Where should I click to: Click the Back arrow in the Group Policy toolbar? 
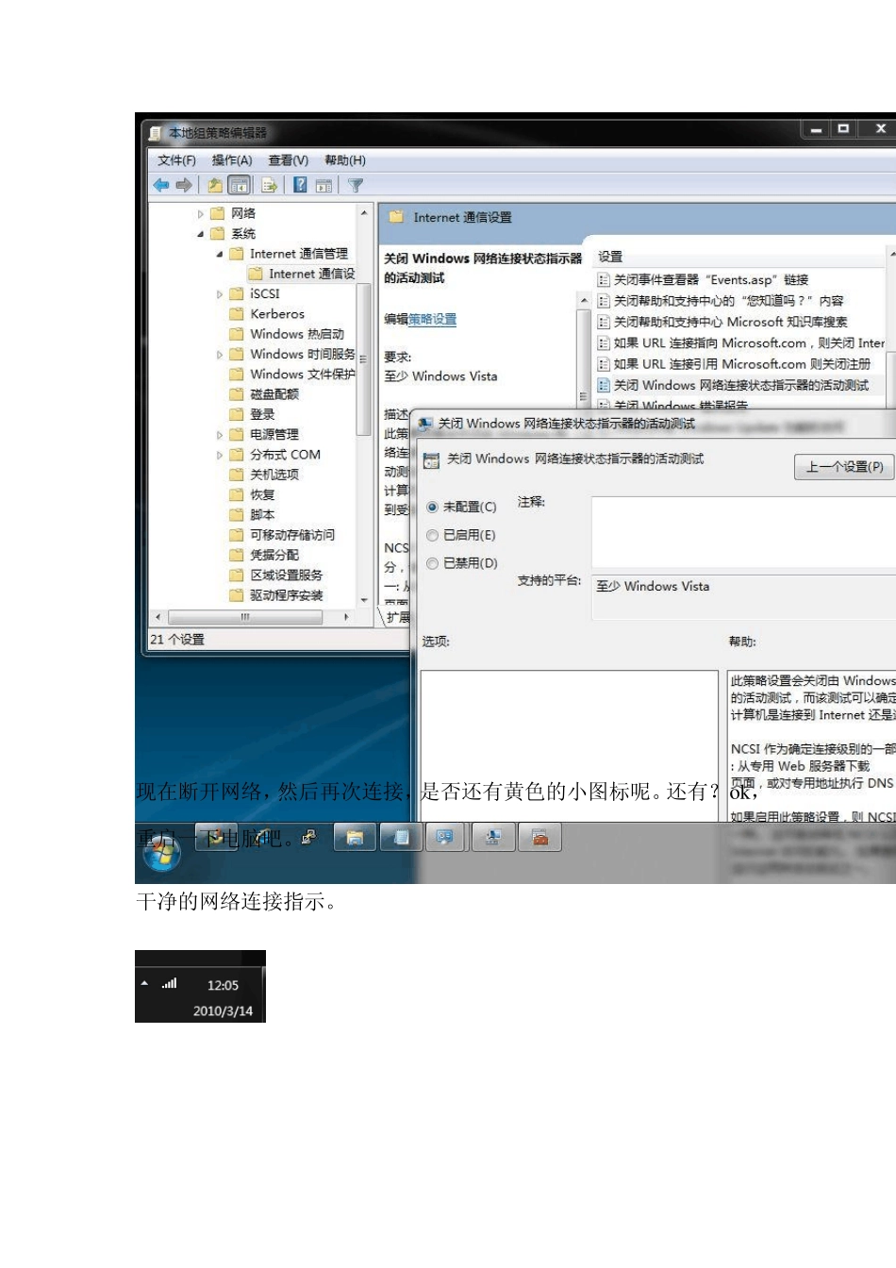161,185
